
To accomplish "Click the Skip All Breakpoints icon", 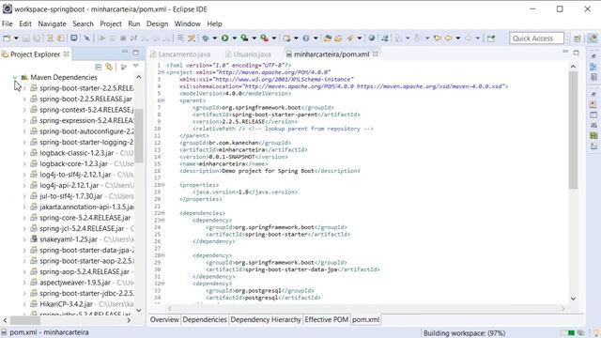I will click(x=87, y=38).
